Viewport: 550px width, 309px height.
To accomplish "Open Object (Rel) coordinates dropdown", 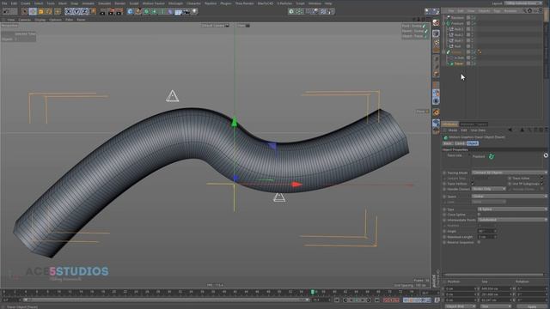I will (x=461, y=306).
